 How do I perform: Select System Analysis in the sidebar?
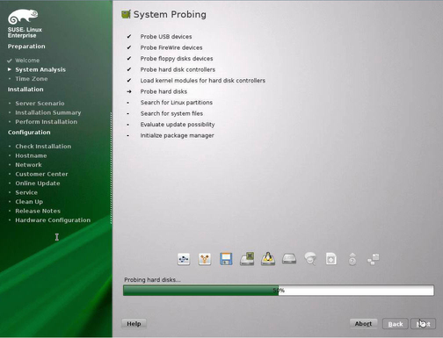40,69
